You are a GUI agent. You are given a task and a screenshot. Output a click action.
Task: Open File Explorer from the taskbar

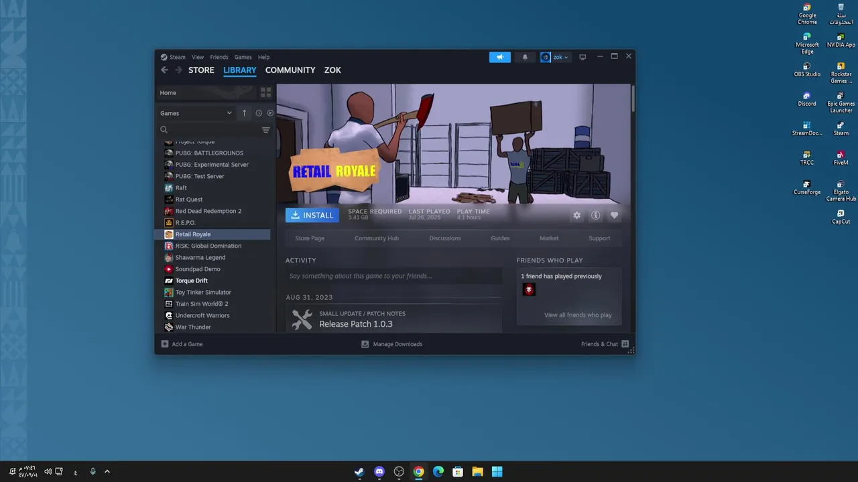click(x=477, y=472)
